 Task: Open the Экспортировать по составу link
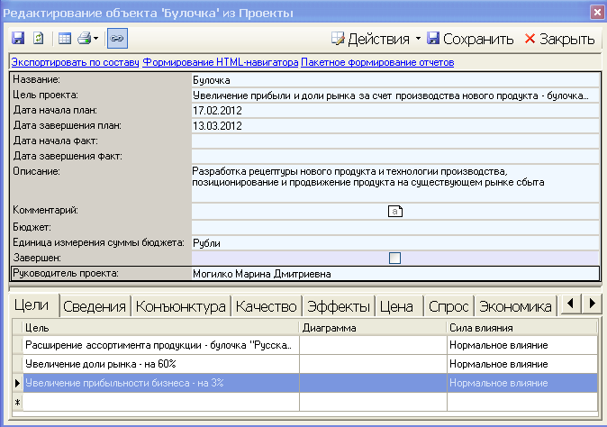[x=75, y=62]
